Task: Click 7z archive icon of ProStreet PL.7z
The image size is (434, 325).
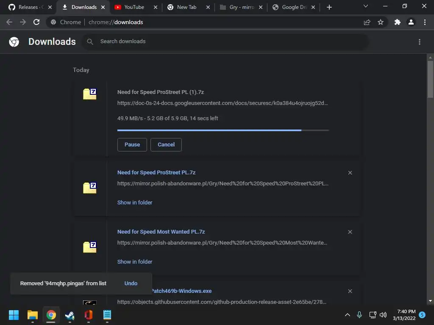Action: (90, 188)
